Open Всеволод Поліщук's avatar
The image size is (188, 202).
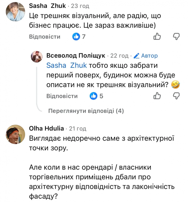[37, 57]
